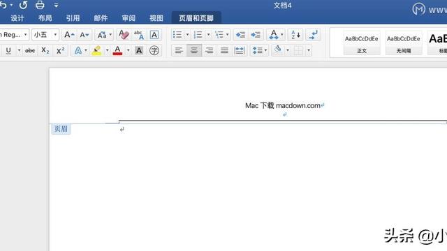
Task: Click the Distributed alignment icon
Action: 239,51
